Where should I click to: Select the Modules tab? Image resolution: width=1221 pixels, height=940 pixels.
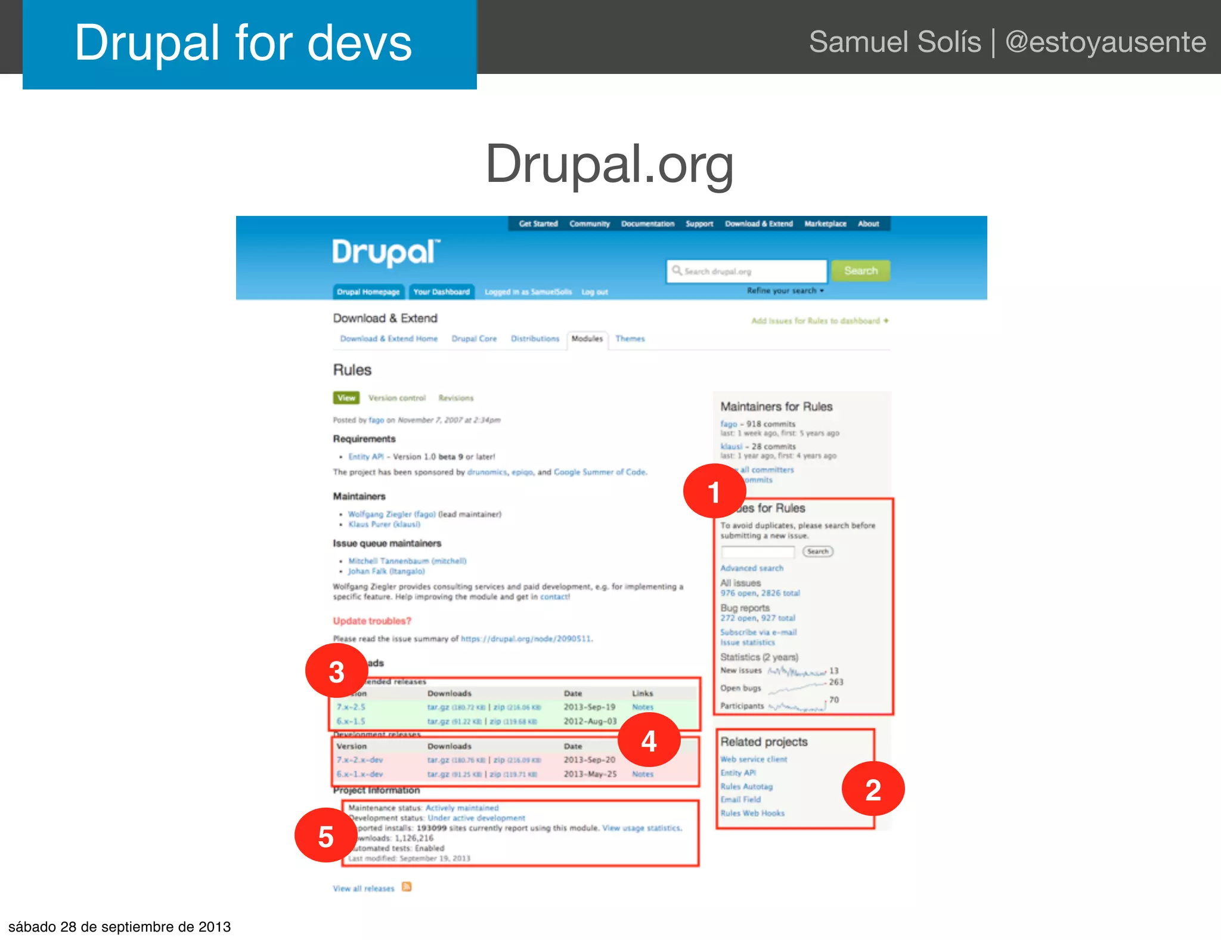(587, 339)
